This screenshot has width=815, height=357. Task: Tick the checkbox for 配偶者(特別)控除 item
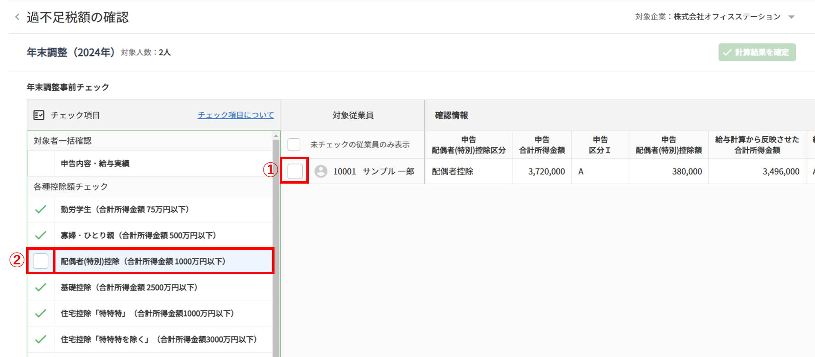coord(40,261)
